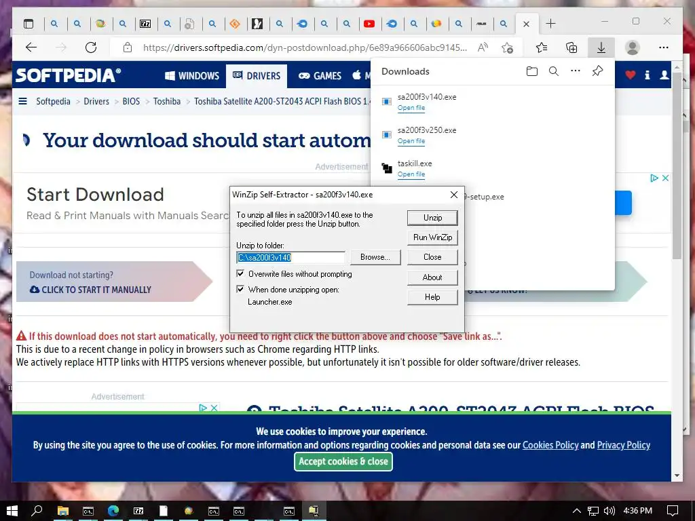The height and width of the screenshot is (521, 695).
Task: Switch to the YouTube browser tab
Action: coord(369,24)
